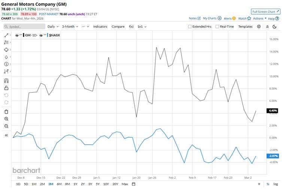This screenshot has height=190, width=282.
Task: Delete drawings with the trash icon
Action: 6,112
